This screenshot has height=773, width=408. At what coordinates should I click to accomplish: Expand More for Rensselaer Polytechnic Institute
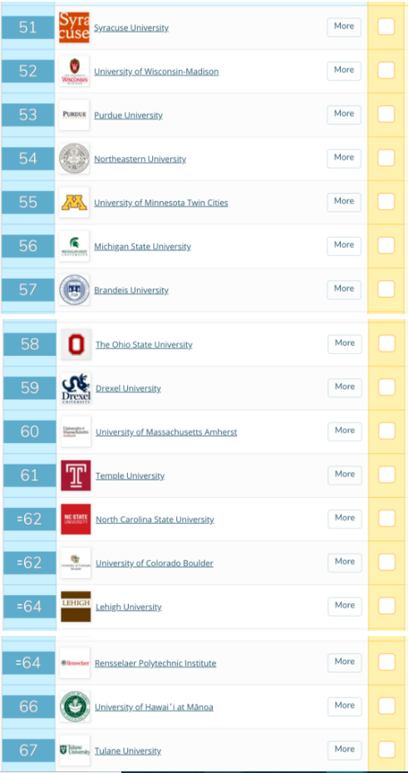(345, 662)
